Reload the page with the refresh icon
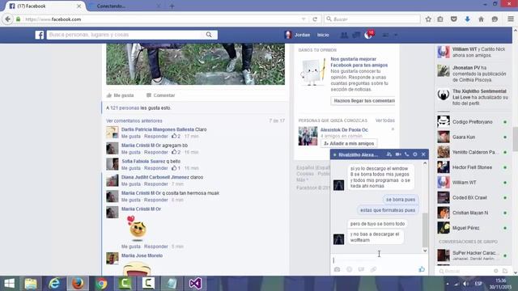The image size is (518, 291). 315,19
